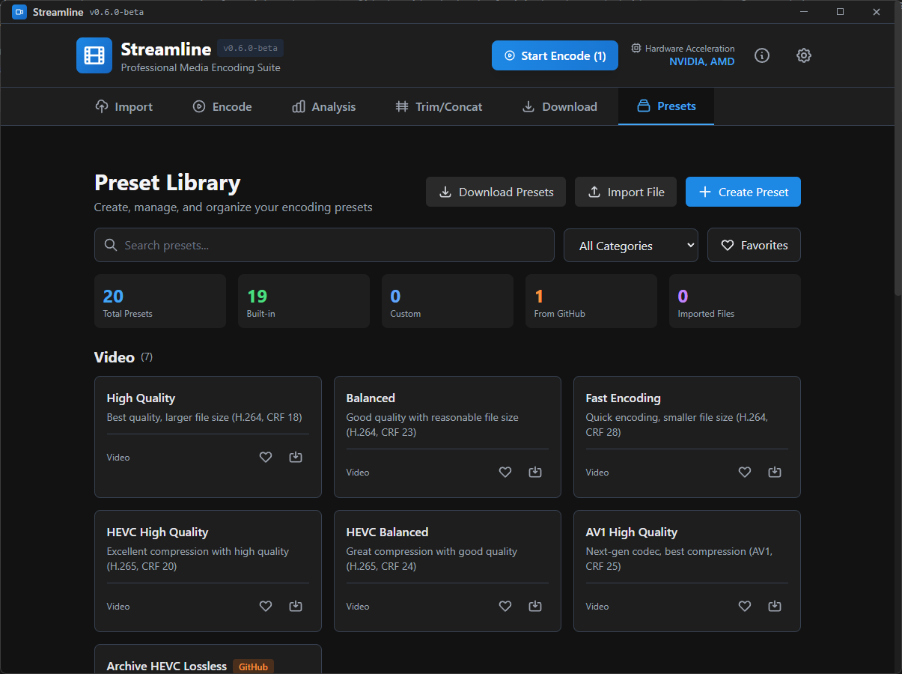Click the NVIDIA, AMD hardware link
Viewport: 902px width, 674px height.
[701, 61]
